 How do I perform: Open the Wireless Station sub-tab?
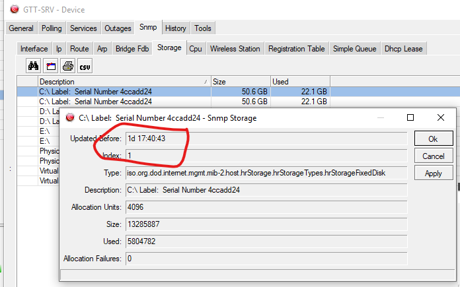click(x=235, y=49)
